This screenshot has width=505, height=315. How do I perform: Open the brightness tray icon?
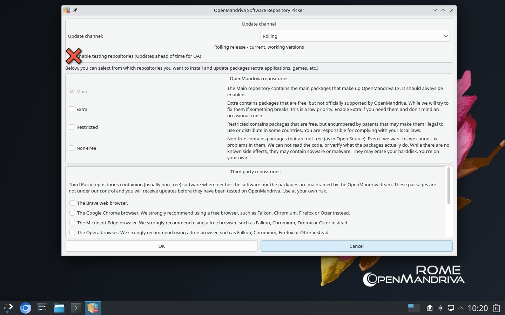440,308
